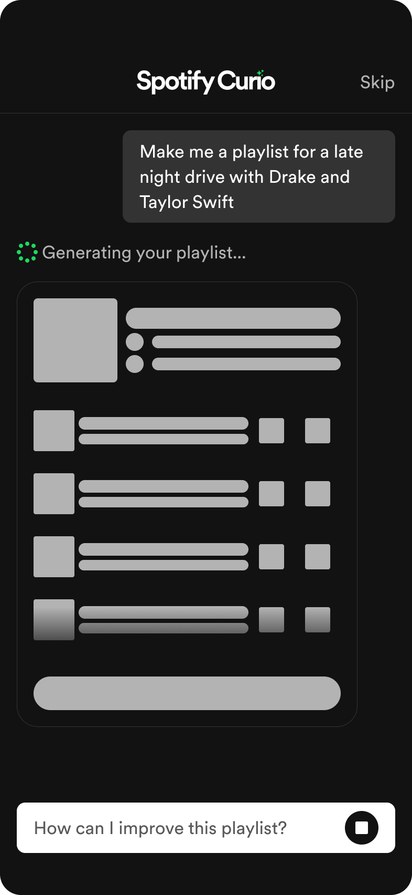
Task: Click the first square icon on the second song row
Action: tap(272, 493)
